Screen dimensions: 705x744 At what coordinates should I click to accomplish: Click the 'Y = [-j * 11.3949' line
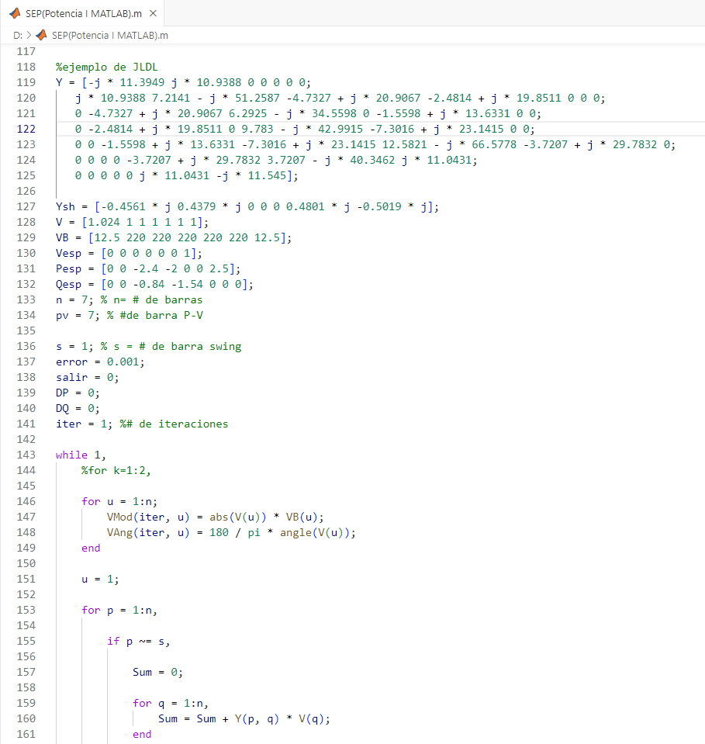pos(183,82)
